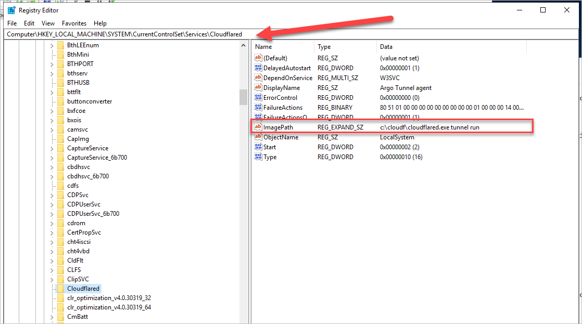Select the clr_optimization_v4.0.30319_32 tree item
The image size is (582, 324).
click(109, 297)
